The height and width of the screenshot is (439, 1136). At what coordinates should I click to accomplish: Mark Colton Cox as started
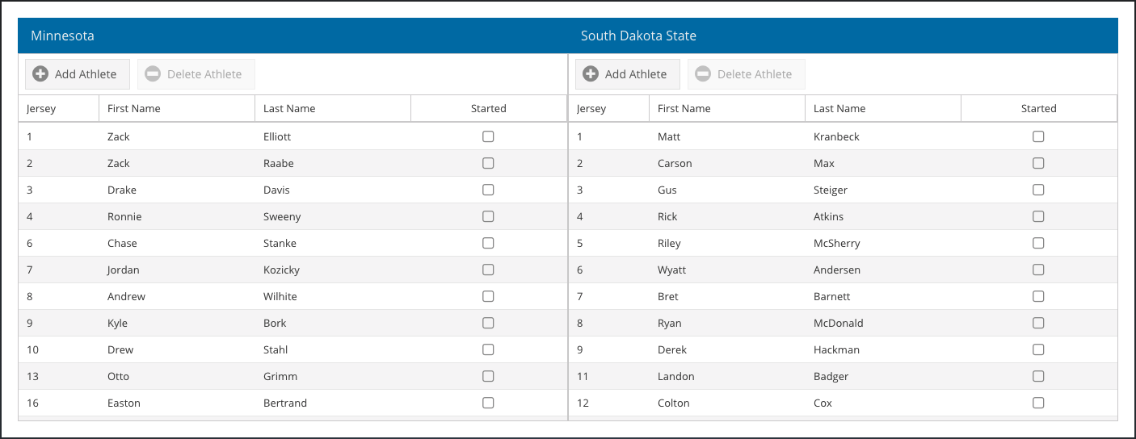pos(1038,403)
